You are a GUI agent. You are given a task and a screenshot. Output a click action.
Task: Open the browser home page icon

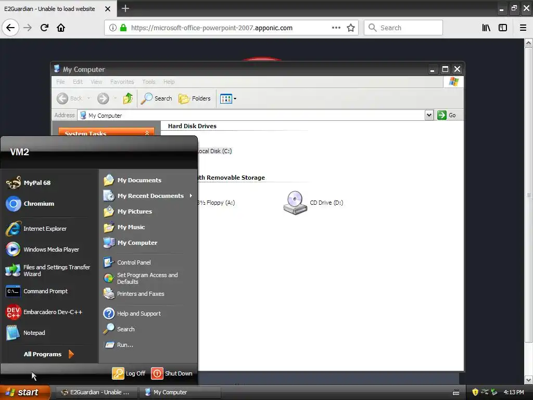click(61, 28)
